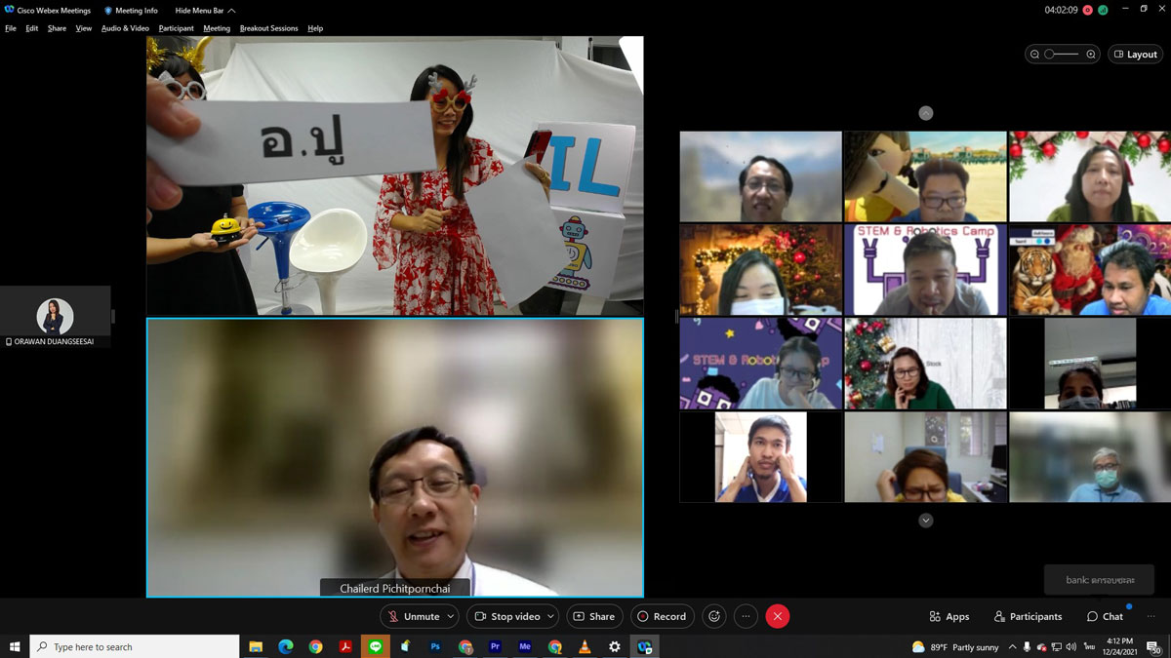Click the Layout button
Screen dimensions: 1171x658
coord(1135,55)
